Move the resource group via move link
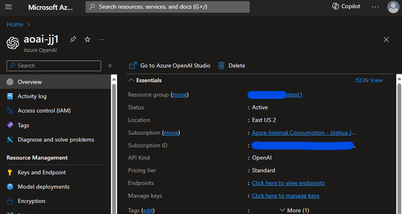This screenshot has height=214, width=402. coord(180,95)
